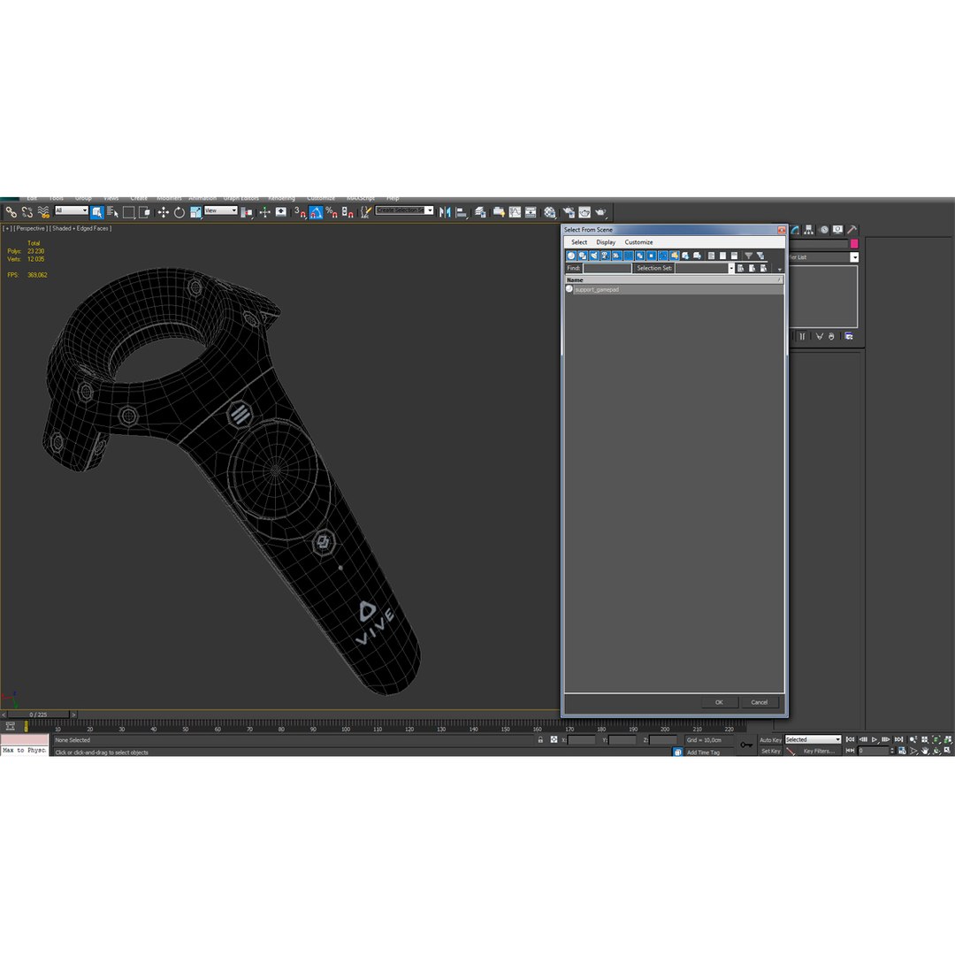The image size is (955, 955).
Task: Toggle Display Lights filter in dialog
Action: click(x=594, y=256)
